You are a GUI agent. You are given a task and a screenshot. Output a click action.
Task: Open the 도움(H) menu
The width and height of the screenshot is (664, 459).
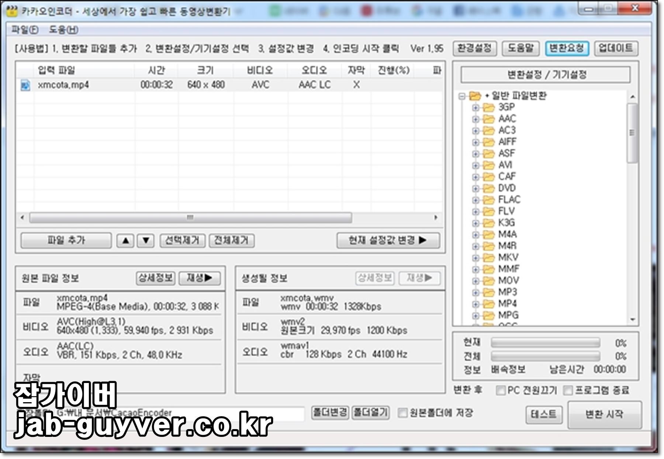coord(63,30)
